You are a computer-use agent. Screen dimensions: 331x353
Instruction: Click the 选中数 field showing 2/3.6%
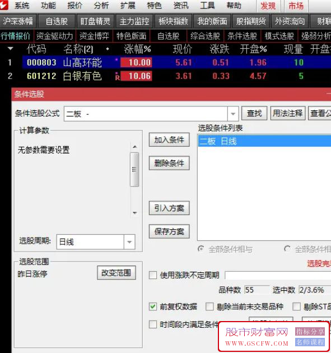[x=315, y=290]
